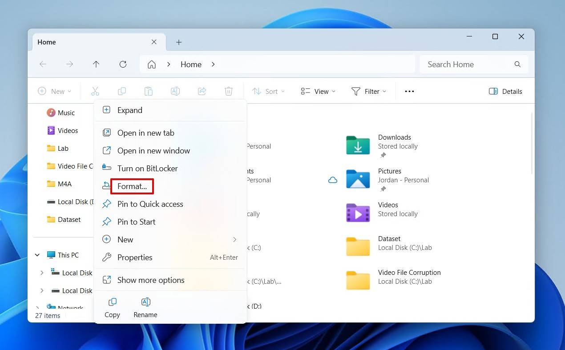Choose Properties in the context menu
The image size is (565, 350).
tap(135, 257)
